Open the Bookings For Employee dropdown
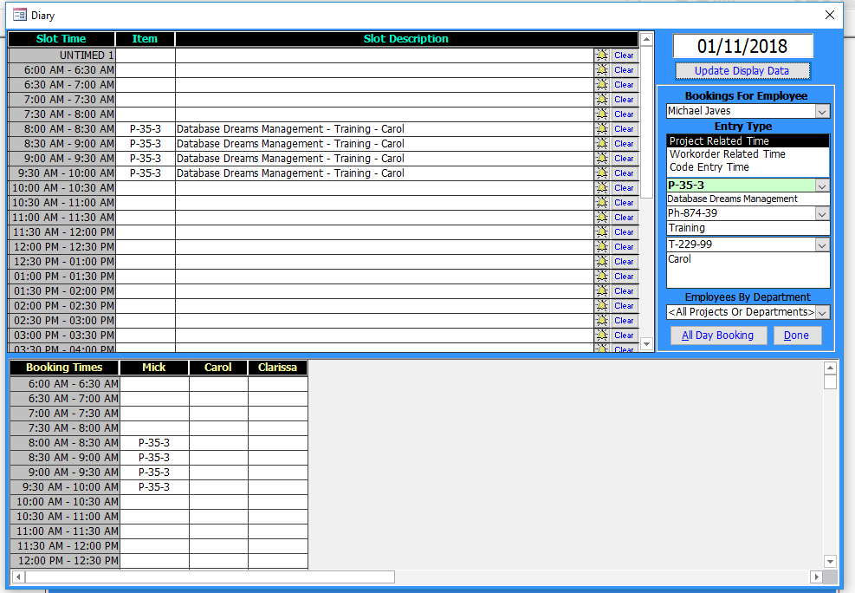This screenshot has width=855, height=593. [822, 111]
